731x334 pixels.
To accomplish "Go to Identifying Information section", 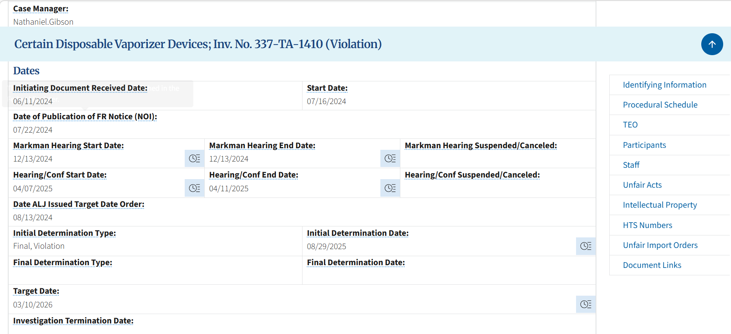I will click(664, 85).
